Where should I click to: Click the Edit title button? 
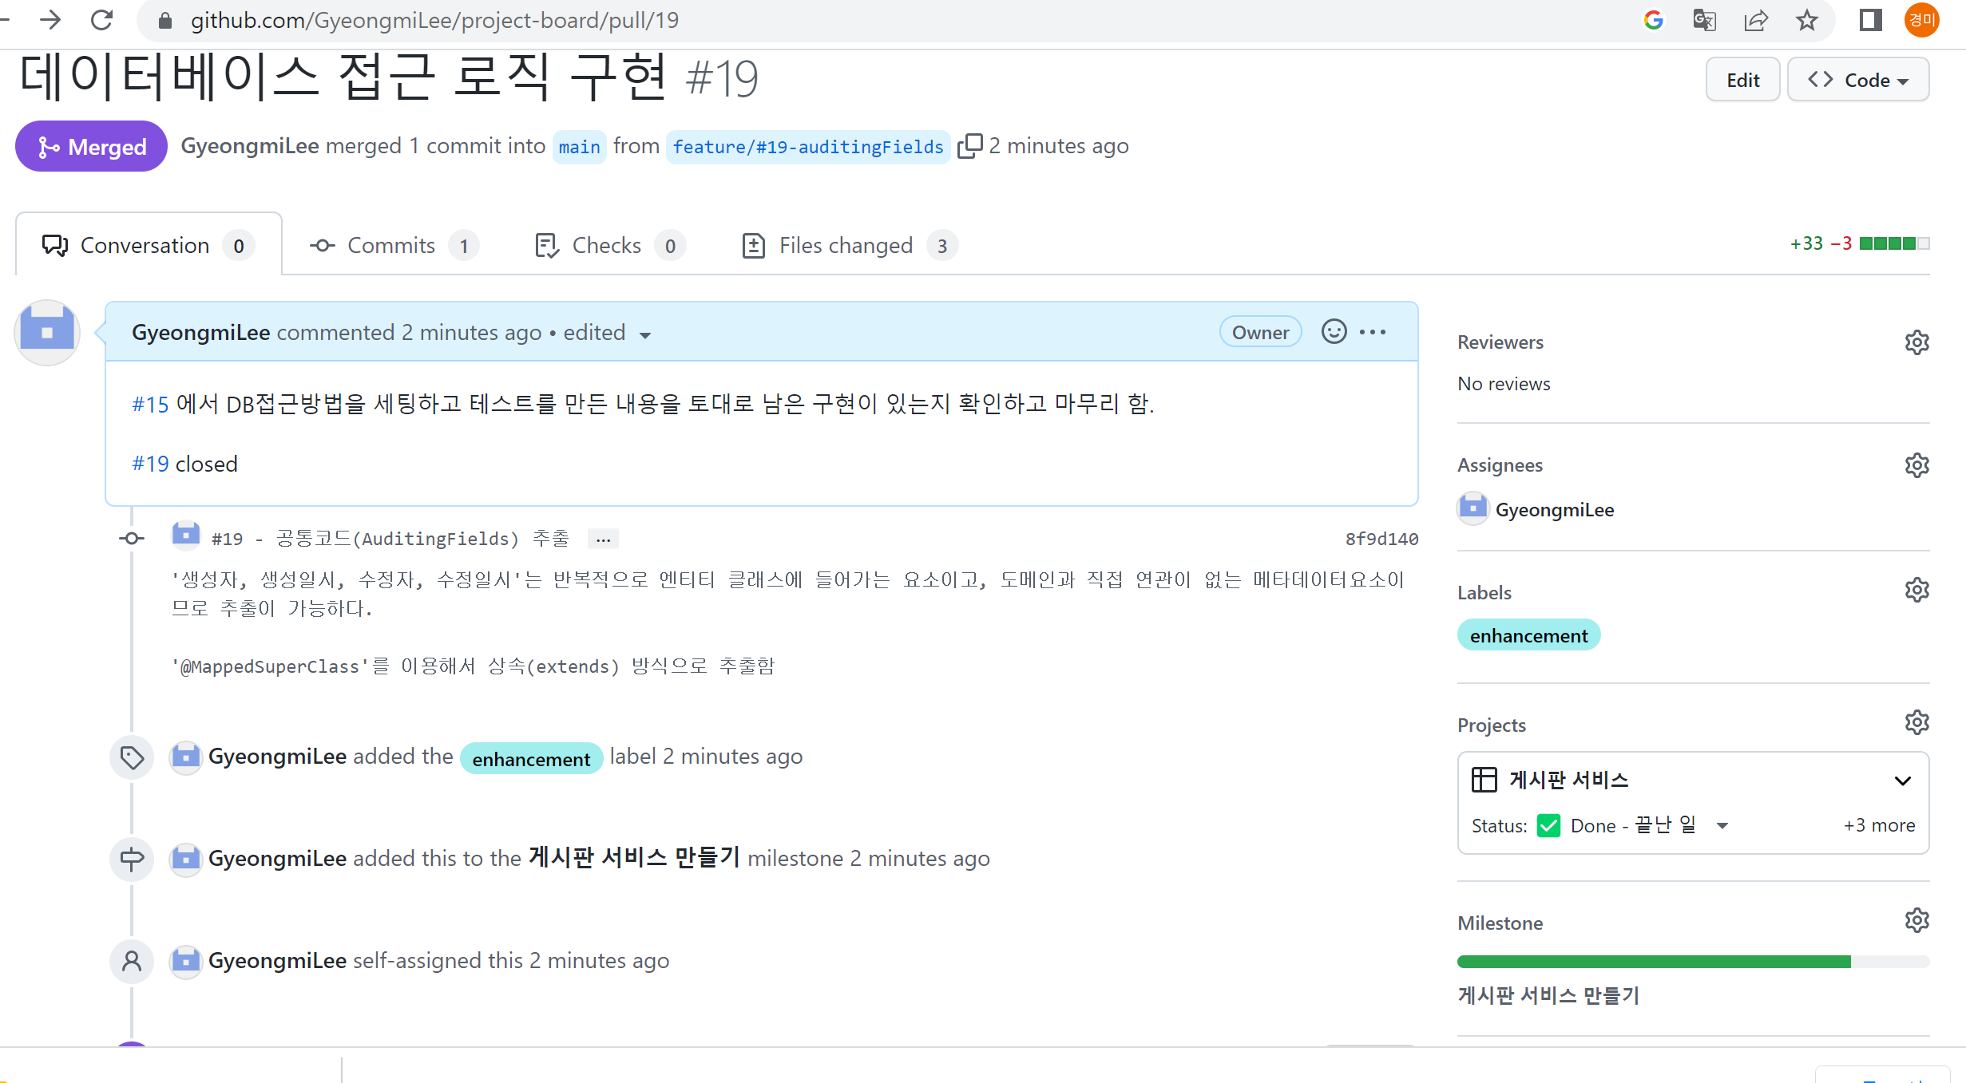[x=1742, y=80]
